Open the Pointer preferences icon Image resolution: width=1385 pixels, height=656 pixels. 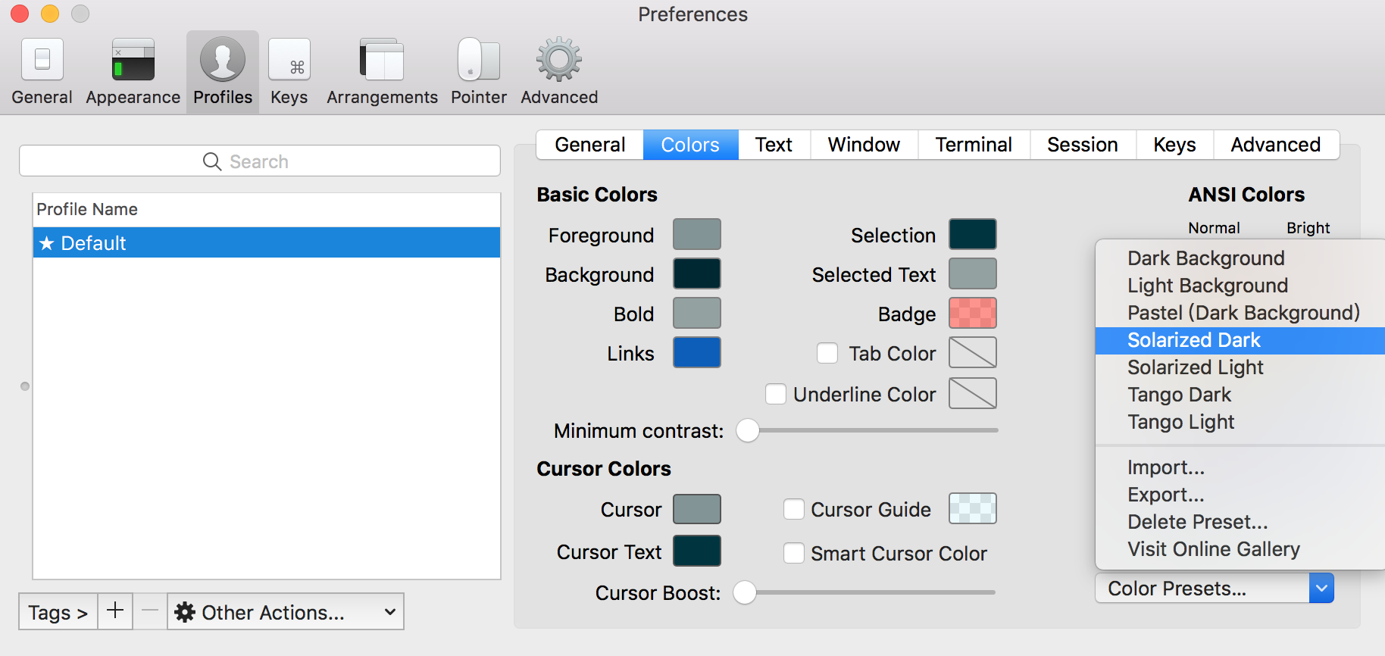point(479,61)
